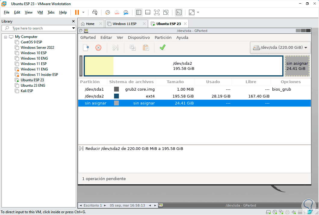Close the Library panel
Image resolution: width=319 pixels, height=215 pixels.
pos(73,21)
